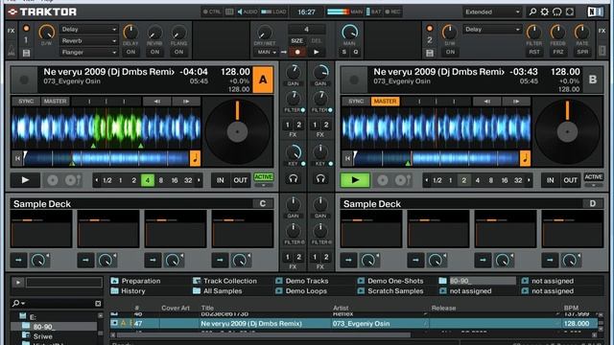Click RST button in FX unit 2
This screenshot has width=614, height=345.
(x=534, y=52)
